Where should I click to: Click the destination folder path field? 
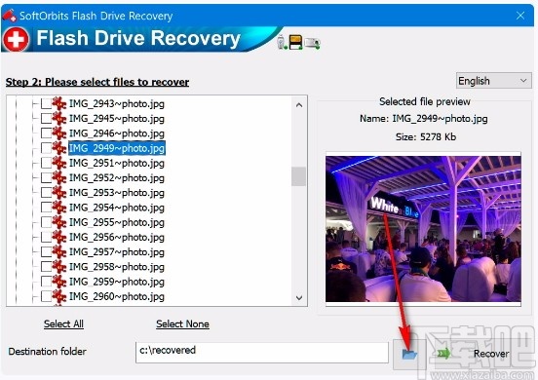click(262, 353)
